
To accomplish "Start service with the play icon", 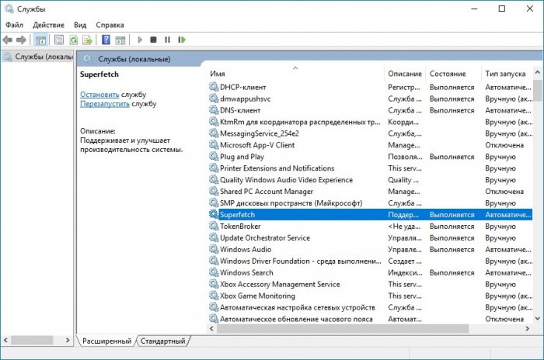I will pyautogui.click(x=140, y=40).
